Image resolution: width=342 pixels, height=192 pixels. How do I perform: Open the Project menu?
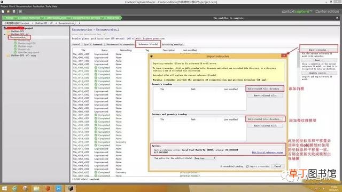4,6
